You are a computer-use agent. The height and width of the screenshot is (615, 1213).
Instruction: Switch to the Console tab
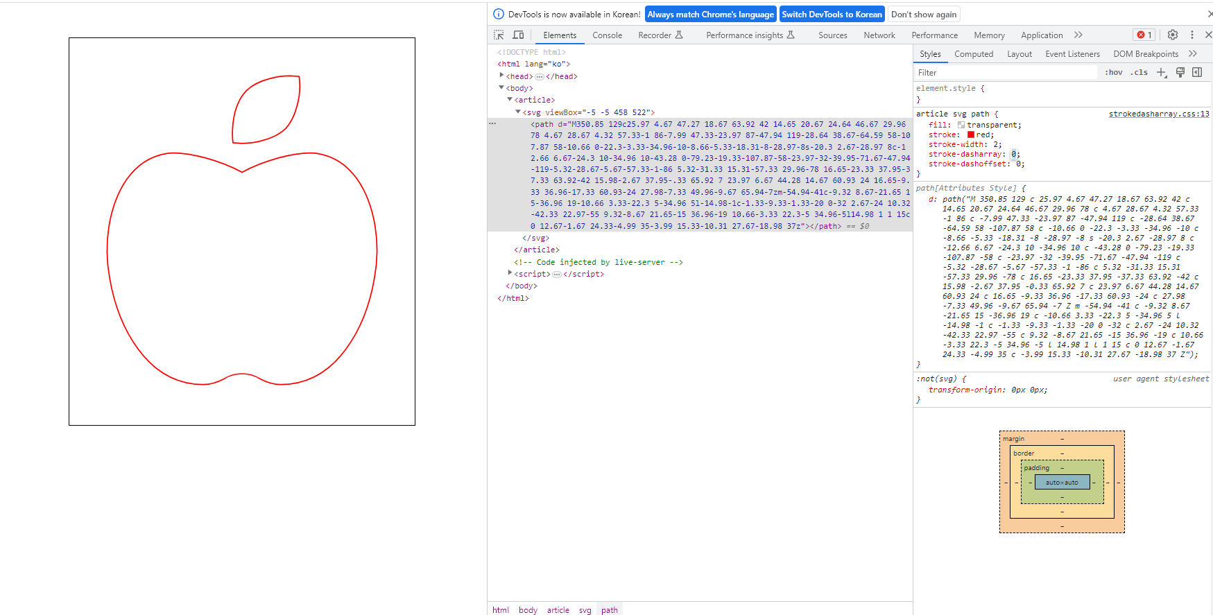607,35
